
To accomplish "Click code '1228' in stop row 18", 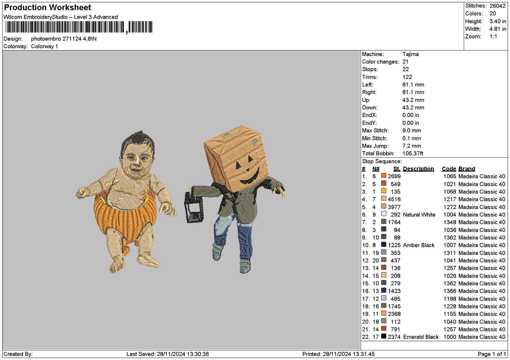I will [450, 306].
